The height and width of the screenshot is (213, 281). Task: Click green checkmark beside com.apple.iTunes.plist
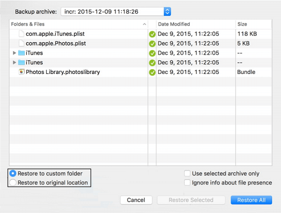pos(152,34)
